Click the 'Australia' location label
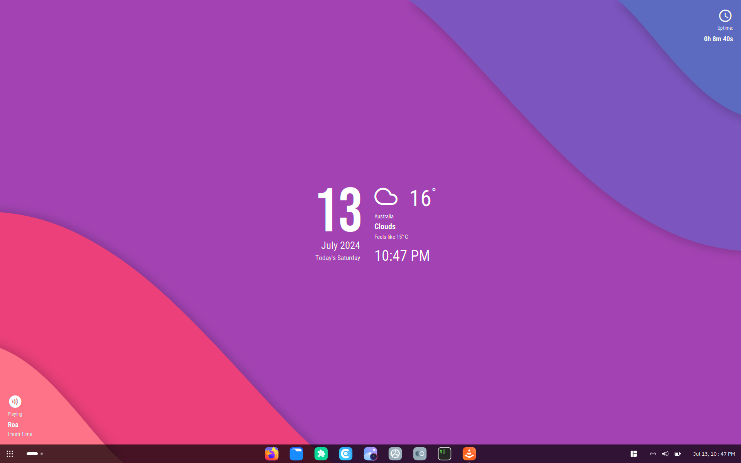 (384, 216)
